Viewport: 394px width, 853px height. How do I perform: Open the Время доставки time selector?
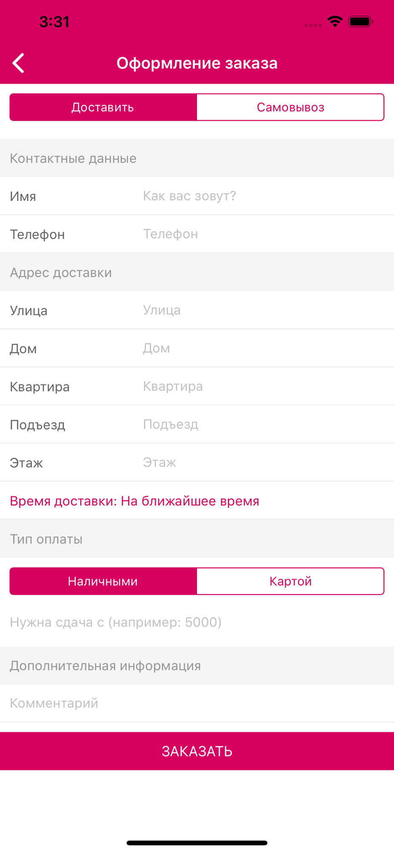pyautogui.click(x=135, y=501)
